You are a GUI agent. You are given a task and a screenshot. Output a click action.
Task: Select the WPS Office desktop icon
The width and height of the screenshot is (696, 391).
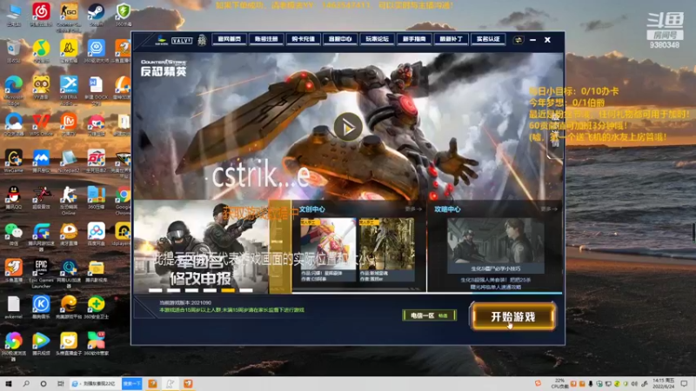tap(41, 124)
